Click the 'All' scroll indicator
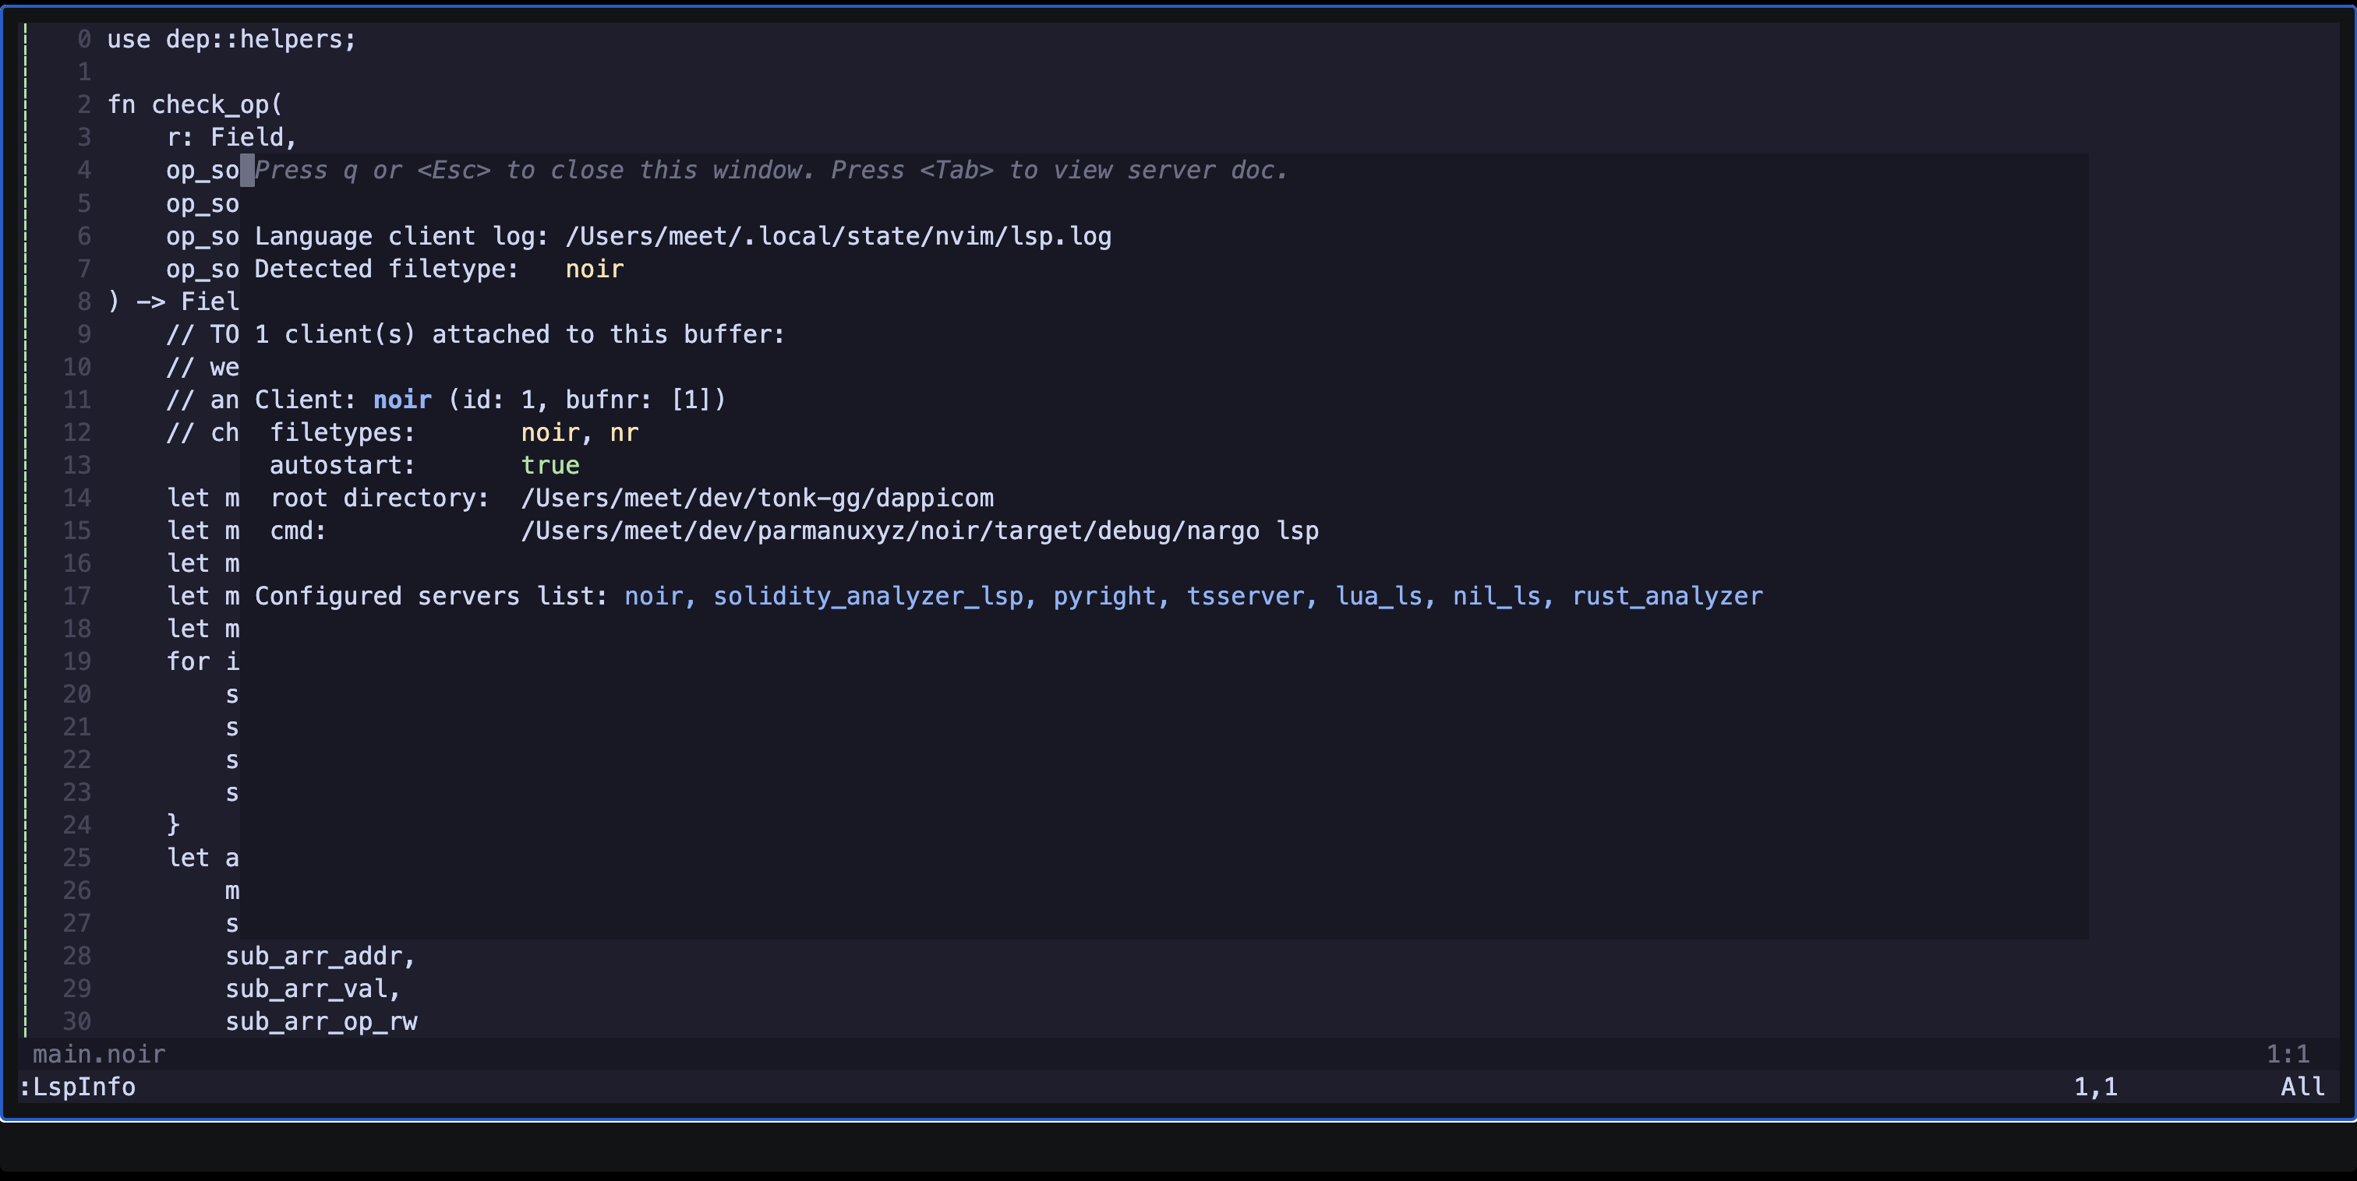The image size is (2357, 1181). coord(2302,1087)
